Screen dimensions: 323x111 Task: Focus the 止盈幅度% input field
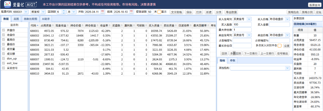(x=242, y=40)
